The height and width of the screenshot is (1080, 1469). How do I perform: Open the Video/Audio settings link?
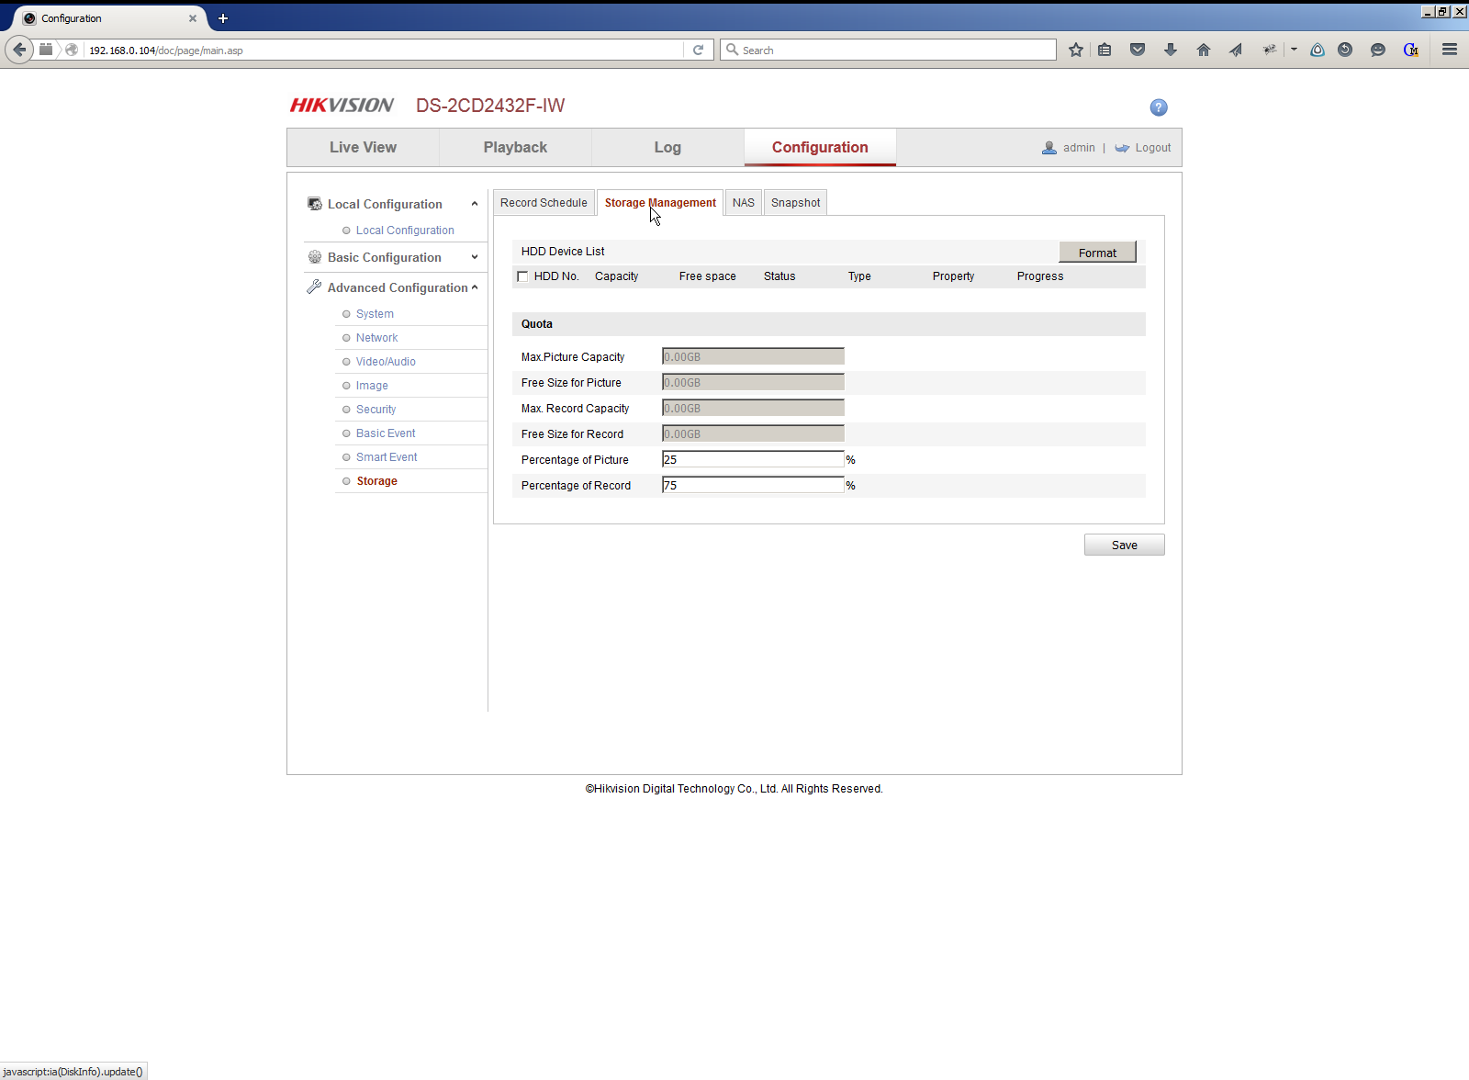tap(386, 362)
